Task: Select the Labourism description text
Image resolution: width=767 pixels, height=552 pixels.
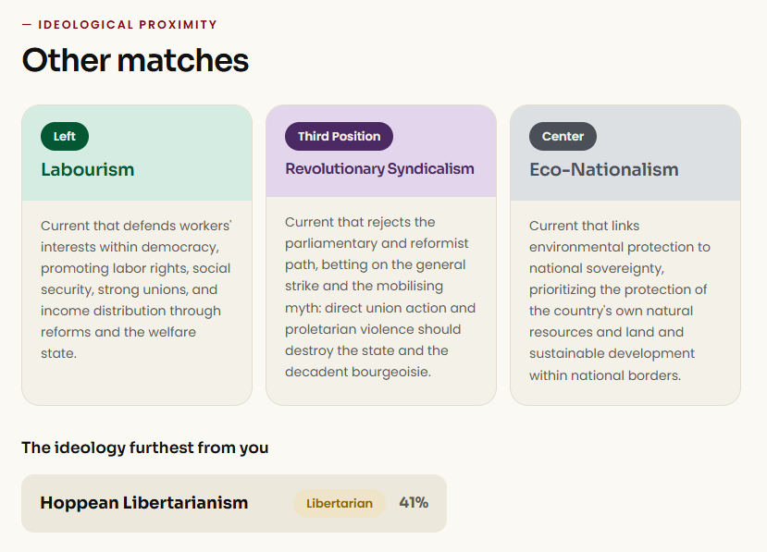Action: point(137,289)
